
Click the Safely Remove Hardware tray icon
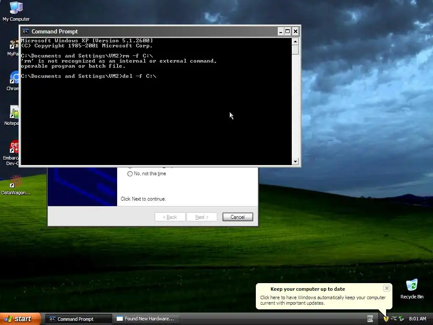(x=401, y=319)
